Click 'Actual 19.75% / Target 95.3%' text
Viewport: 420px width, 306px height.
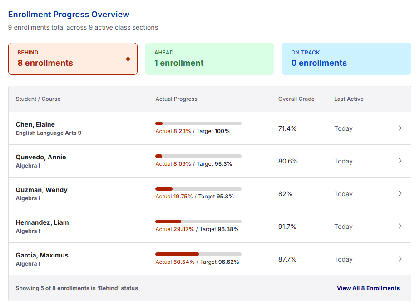(x=194, y=197)
